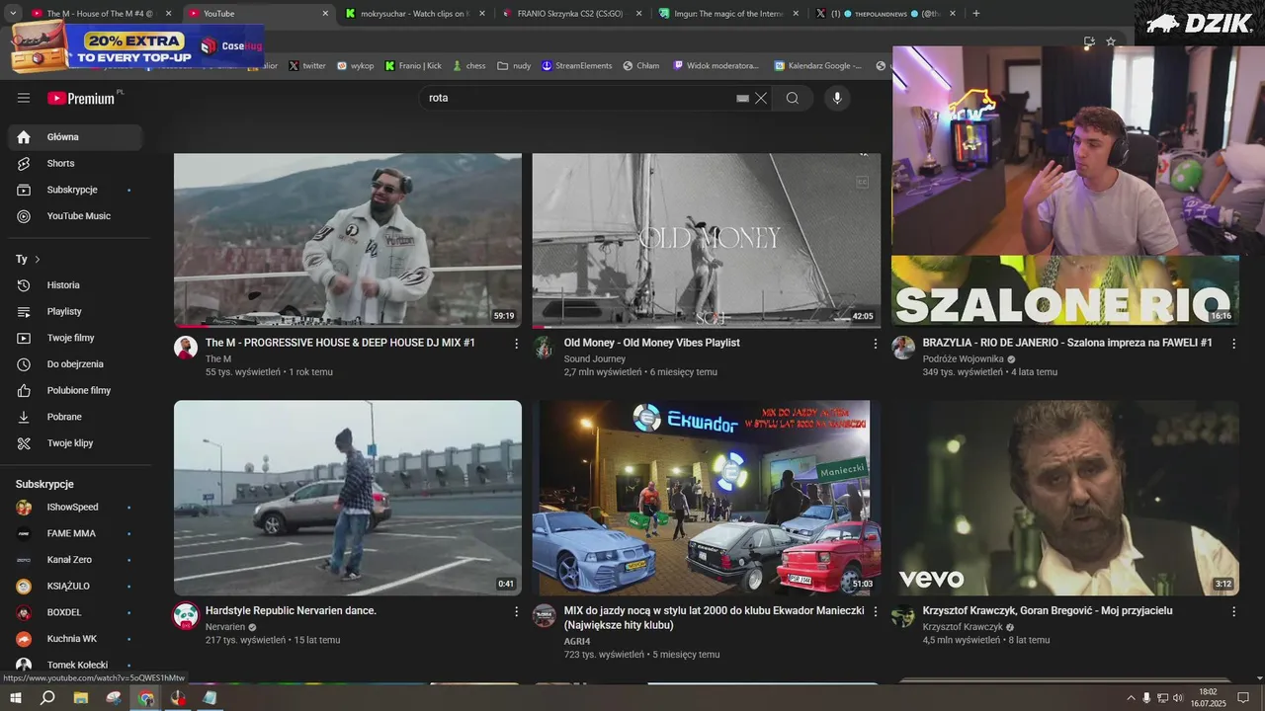Screen dimensions: 1265x711
Task: Play Ekwador Manieczki mix thumbnail
Action: (x=706, y=498)
